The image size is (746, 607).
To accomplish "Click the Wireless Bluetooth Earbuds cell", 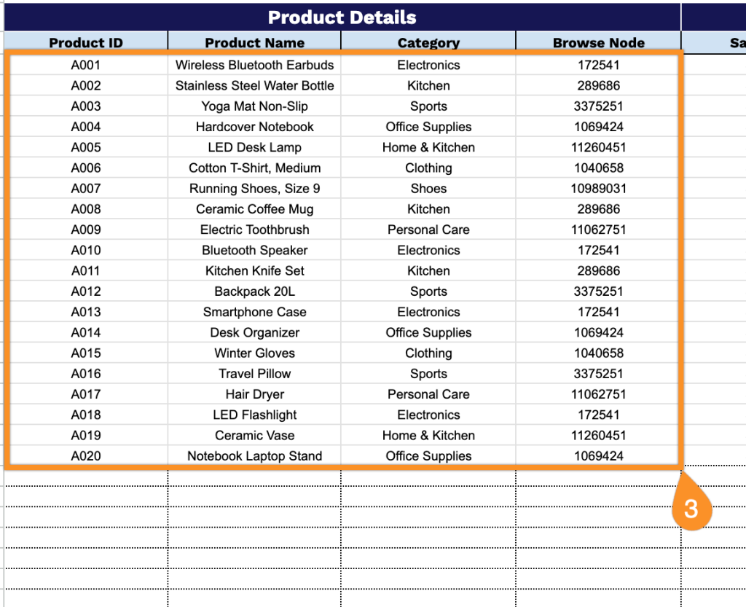I will (x=254, y=65).
